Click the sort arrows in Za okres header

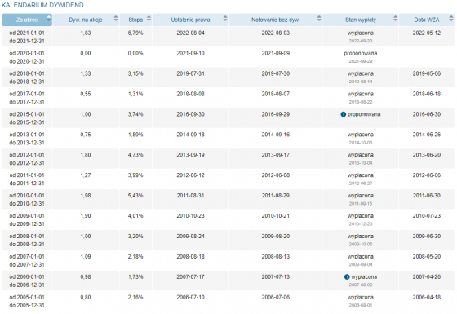pos(49,20)
